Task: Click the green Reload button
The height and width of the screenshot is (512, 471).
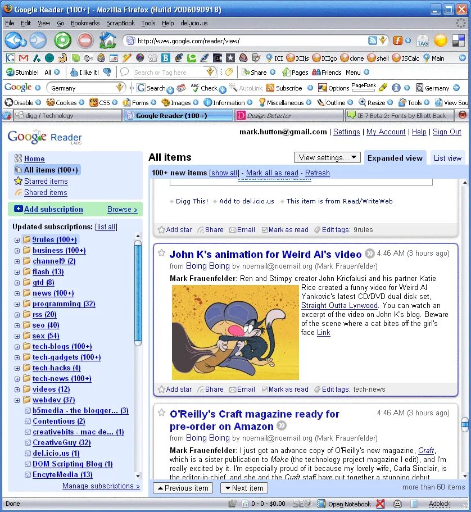Action: [x=62, y=40]
